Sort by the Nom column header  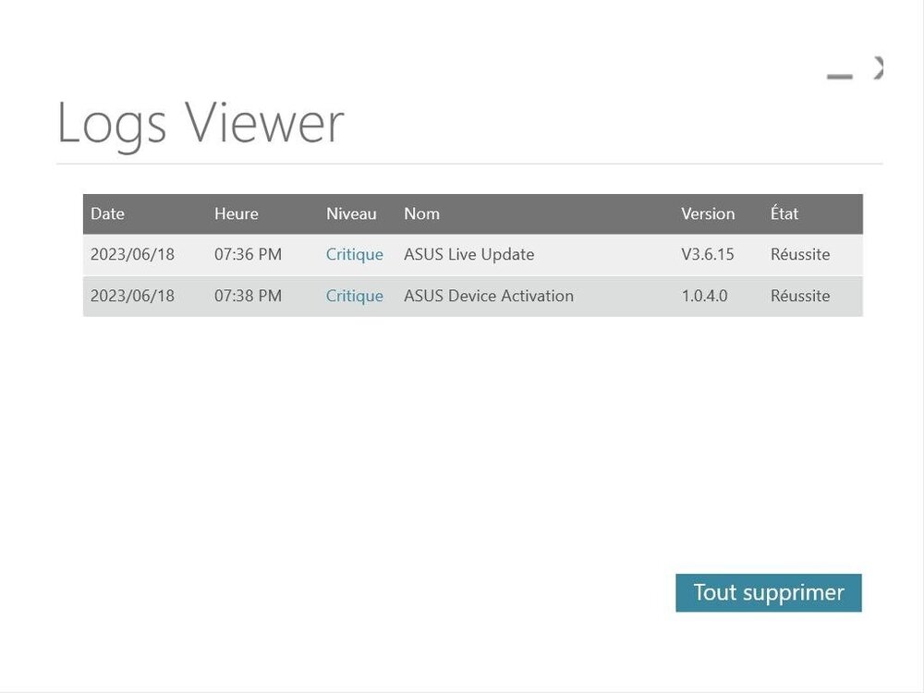point(421,213)
